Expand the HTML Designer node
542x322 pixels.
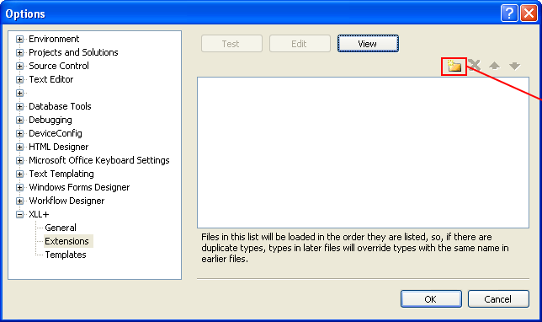(x=19, y=148)
